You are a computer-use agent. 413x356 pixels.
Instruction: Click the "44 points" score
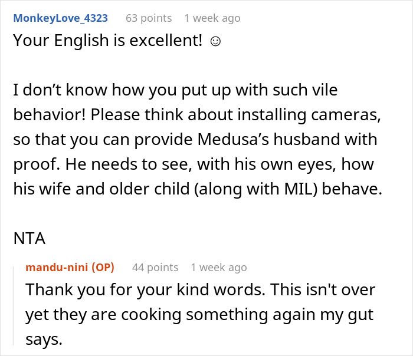point(155,268)
